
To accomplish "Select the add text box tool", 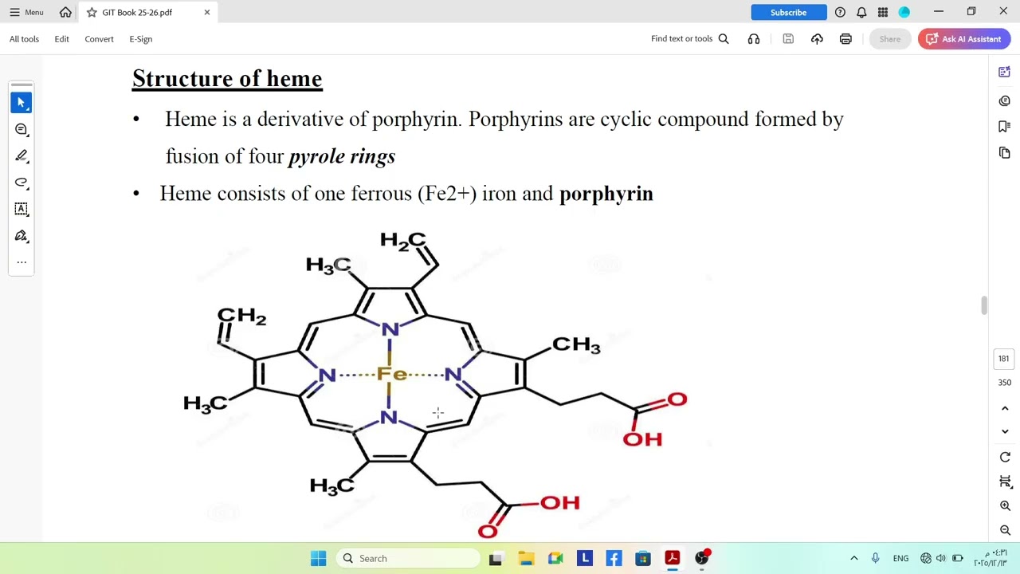I will 22,209.
